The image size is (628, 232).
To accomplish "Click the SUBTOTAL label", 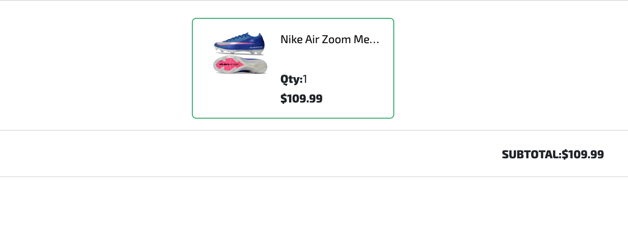I will [531, 154].
